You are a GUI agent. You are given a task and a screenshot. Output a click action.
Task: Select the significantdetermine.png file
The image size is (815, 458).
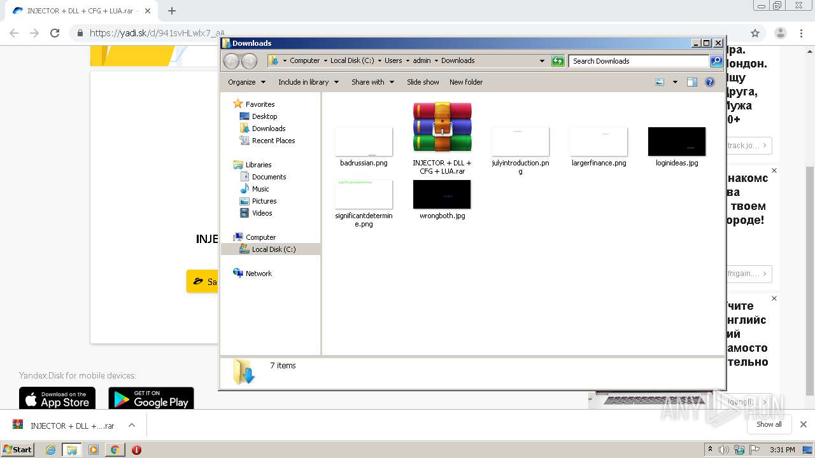(x=364, y=194)
